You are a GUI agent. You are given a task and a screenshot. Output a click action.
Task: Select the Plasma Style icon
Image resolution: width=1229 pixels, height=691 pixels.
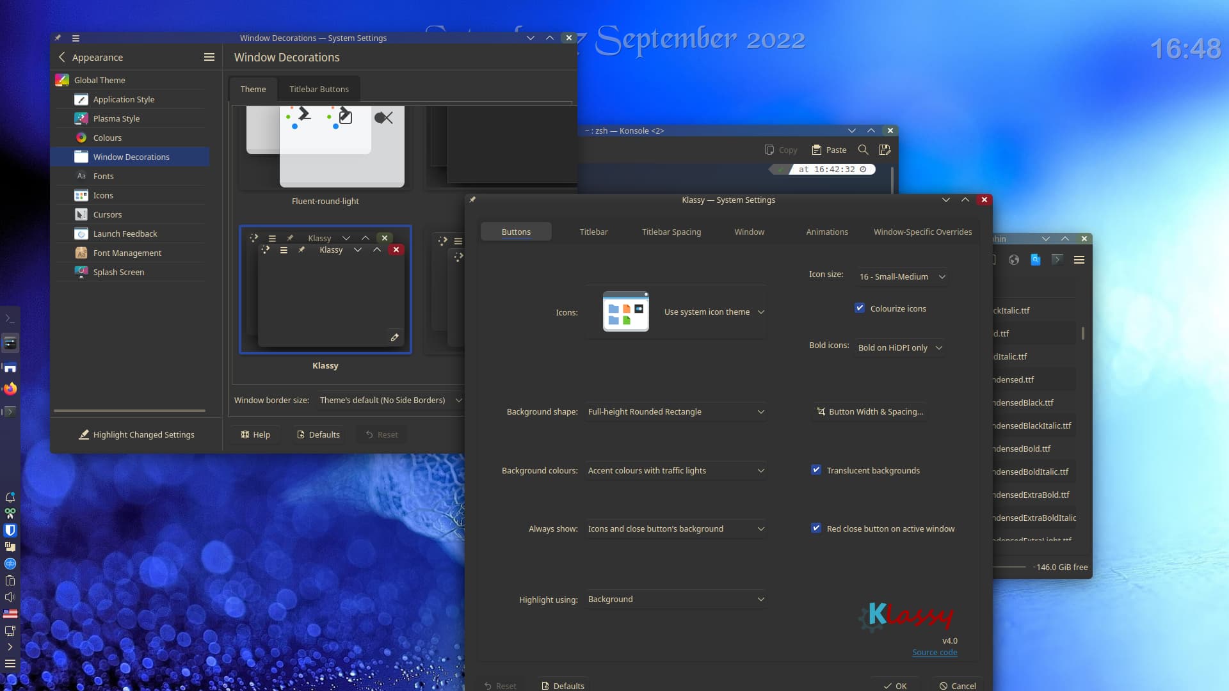coord(81,118)
